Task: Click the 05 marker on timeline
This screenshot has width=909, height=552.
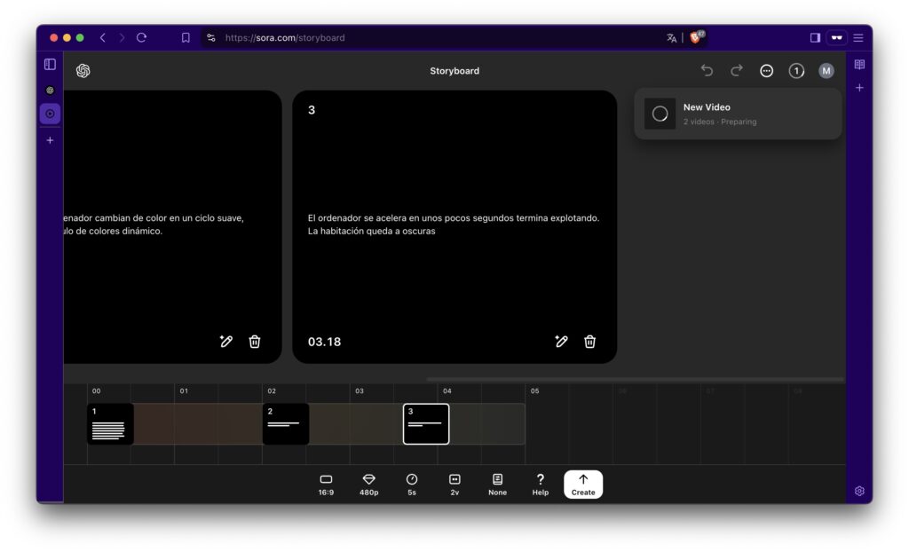Action: point(534,390)
